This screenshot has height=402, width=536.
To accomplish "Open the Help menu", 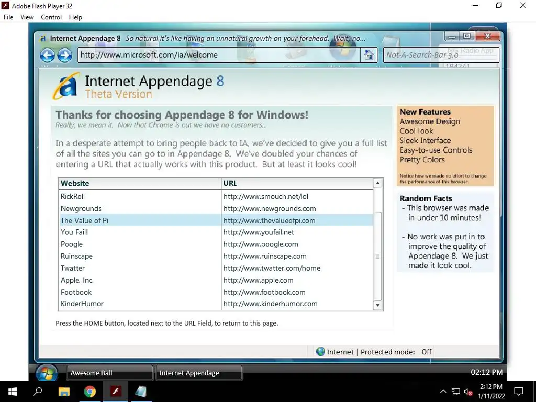I will (x=75, y=17).
